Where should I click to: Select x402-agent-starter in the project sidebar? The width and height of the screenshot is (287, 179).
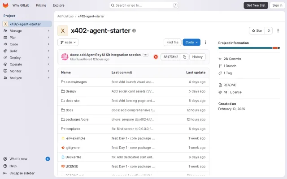point(27,24)
